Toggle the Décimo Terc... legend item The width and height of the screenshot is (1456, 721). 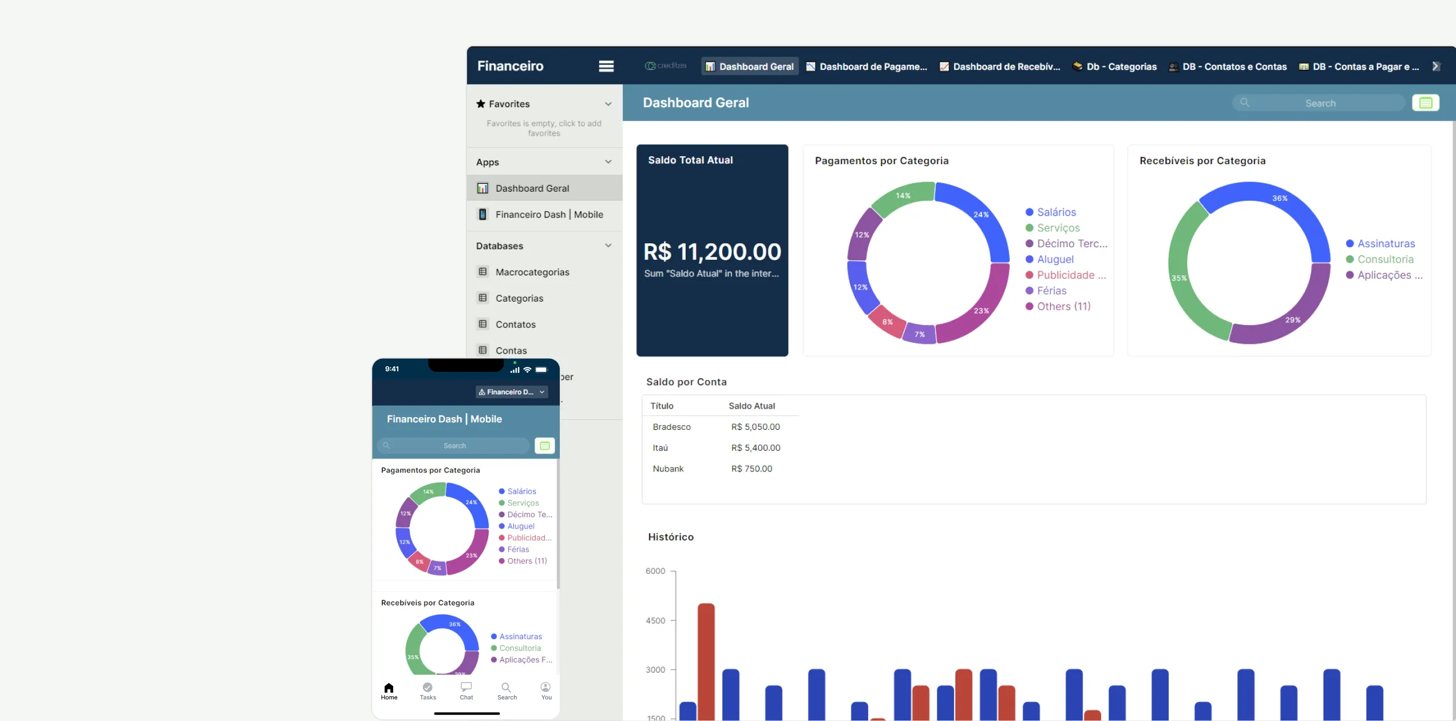[1066, 244]
